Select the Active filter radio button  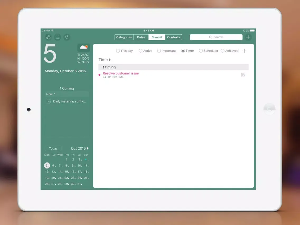pyautogui.click(x=140, y=50)
